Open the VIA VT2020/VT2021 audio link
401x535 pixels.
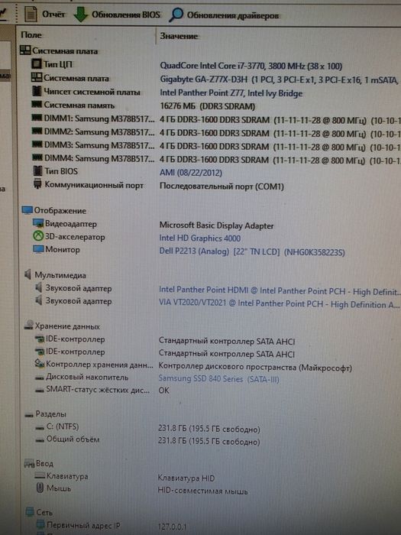279,303
